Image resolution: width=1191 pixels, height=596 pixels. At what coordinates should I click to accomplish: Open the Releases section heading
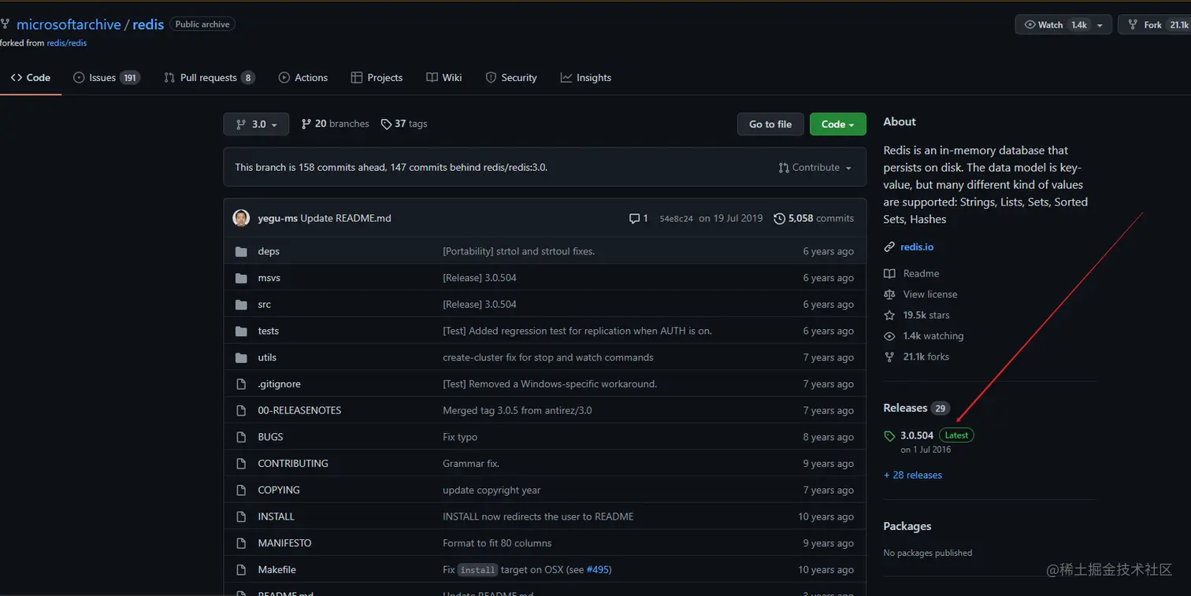[905, 408]
